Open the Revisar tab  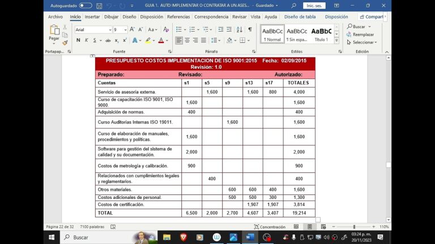click(x=240, y=16)
